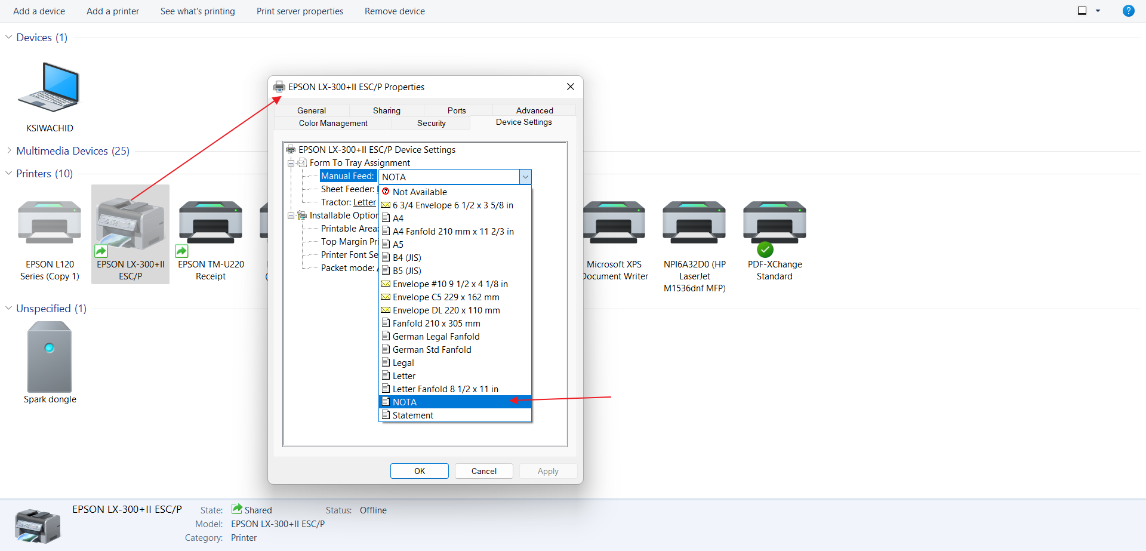Choose A4 Fanfold 210 mm x 11 2/3 in
This screenshot has width=1146, height=551.
[455, 232]
